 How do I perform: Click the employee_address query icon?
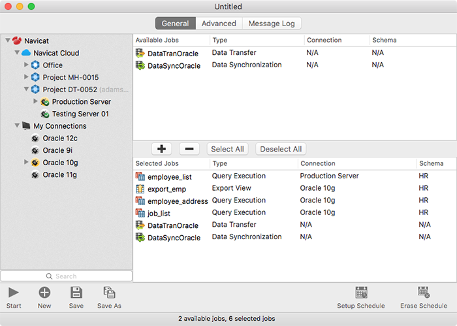140,201
